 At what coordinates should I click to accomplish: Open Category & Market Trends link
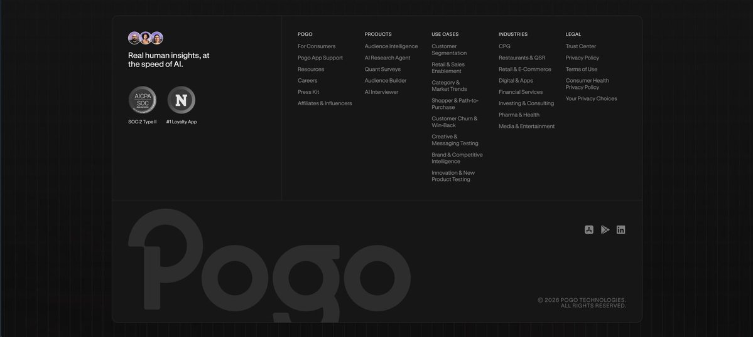pyautogui.click(x=449, y=86)
